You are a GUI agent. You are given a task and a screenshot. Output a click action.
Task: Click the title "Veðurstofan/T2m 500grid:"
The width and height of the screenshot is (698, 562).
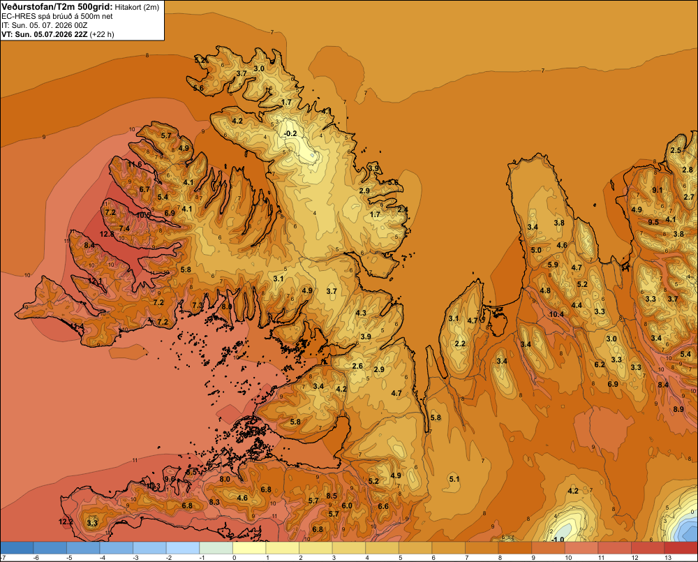click(57, 7)
